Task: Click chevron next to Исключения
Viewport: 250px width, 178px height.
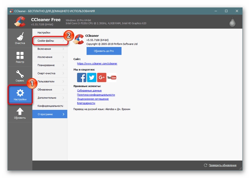Action: click(63, 57)
